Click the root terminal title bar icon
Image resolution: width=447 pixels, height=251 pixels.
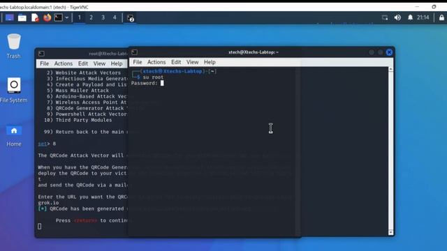(x=41, y=54)
